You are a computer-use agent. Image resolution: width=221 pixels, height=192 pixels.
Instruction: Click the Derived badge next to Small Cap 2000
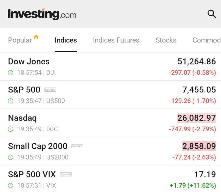click(x=77, y=146)
